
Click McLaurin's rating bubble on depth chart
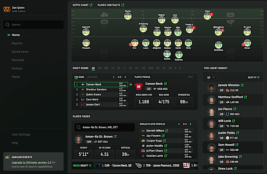86,43
